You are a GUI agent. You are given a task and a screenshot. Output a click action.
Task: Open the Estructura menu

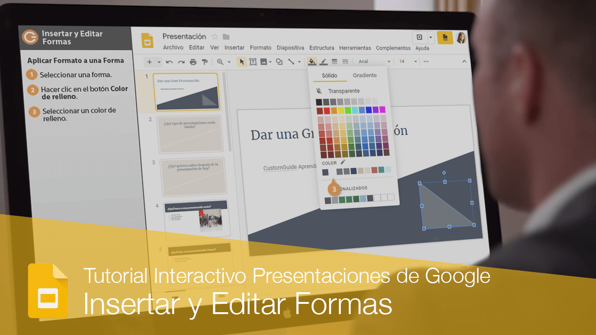[322, 47]
